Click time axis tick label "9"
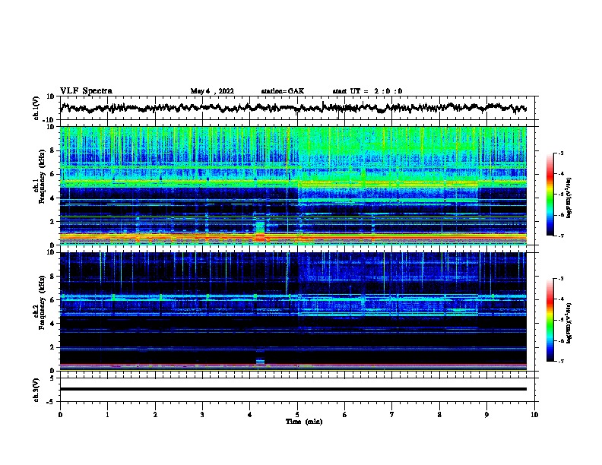The height and width of the screenshot is (465, 602). click(x=486, y=415)
